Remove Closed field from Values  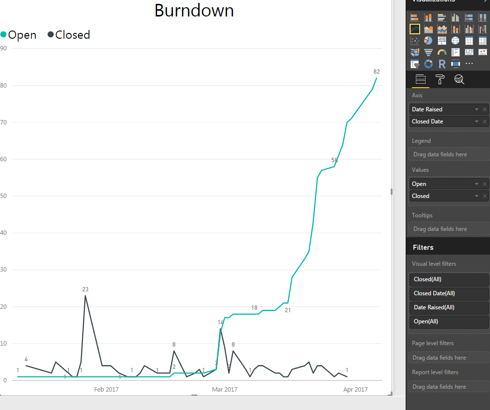coord(485,196)
